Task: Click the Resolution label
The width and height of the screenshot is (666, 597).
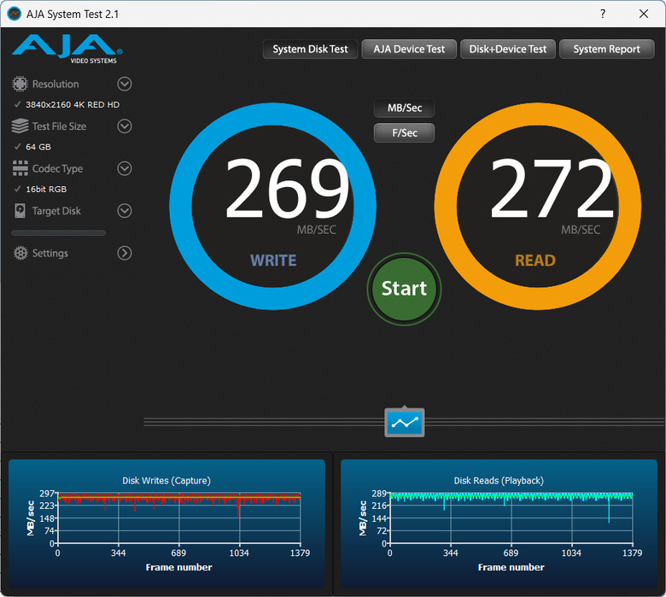Action: click(x=55, y=85)
